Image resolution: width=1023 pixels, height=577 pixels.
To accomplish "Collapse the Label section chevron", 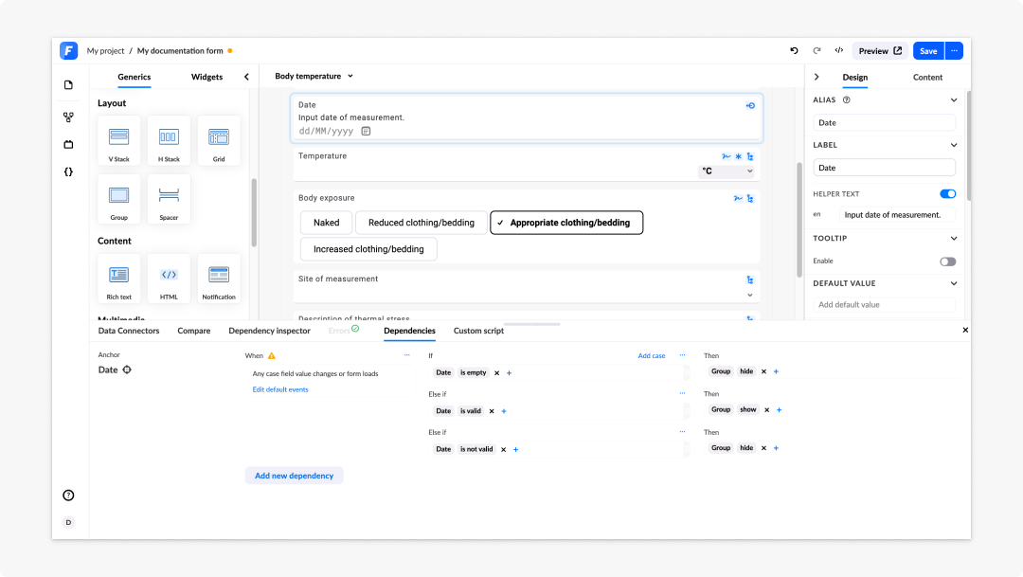I will click(x=954, y=145).
